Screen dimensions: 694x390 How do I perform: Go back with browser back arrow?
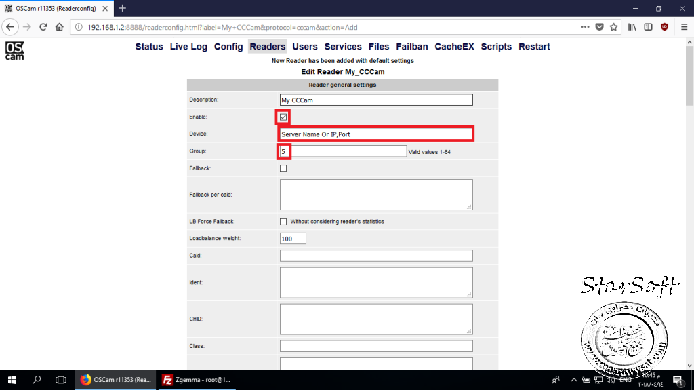pos(10,27)
